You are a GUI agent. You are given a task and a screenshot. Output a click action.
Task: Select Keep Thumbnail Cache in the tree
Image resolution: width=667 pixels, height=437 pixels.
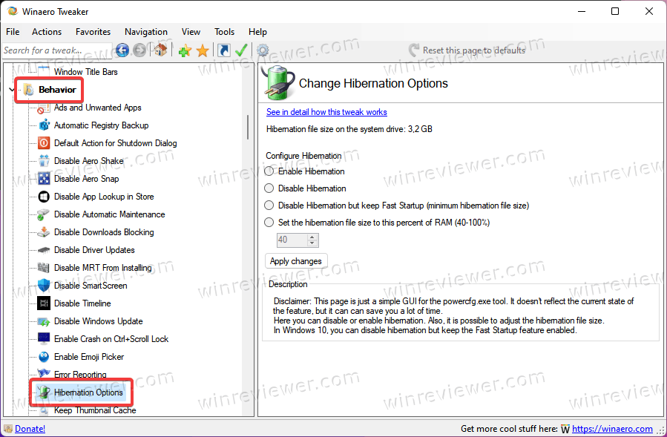(x=95, y=410)
